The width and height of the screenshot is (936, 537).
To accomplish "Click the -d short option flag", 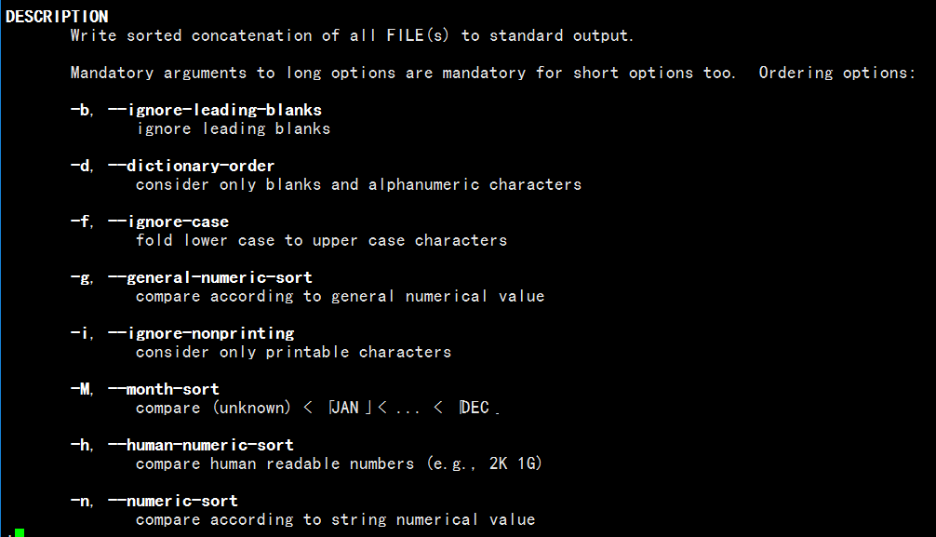I will tap(82, 166).
